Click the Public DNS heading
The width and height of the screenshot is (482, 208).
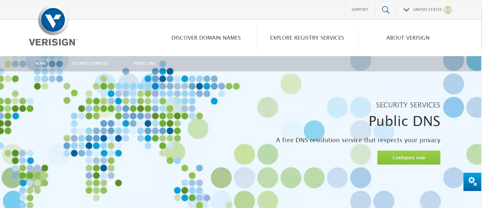(x=404, y=121)
